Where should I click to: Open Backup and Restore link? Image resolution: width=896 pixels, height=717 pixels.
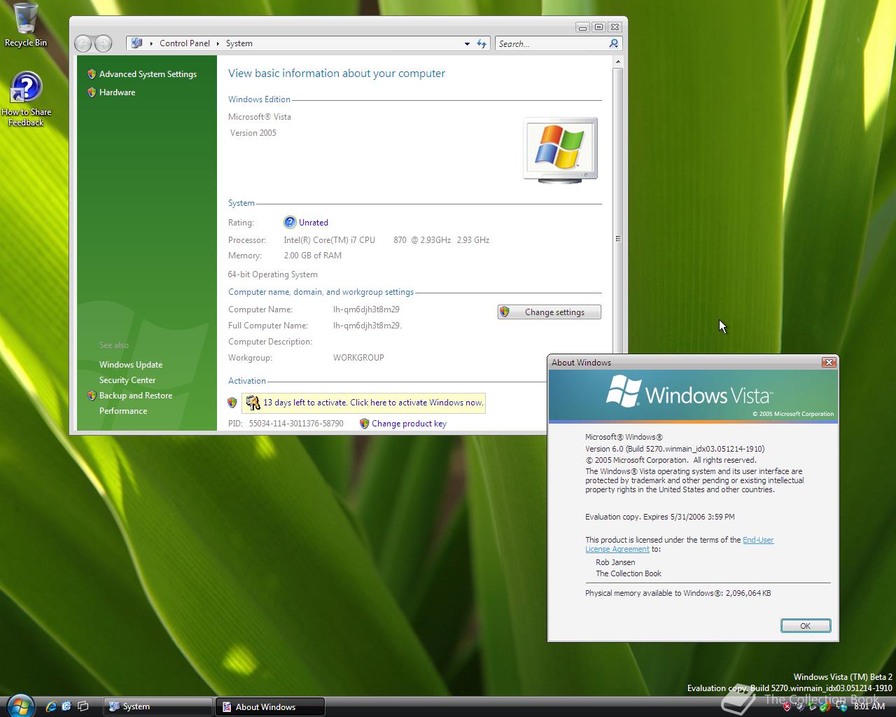136,396
